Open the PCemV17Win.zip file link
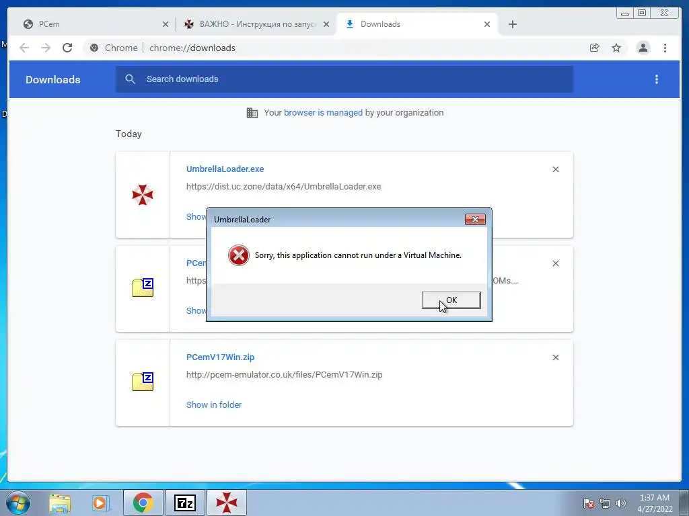The image size is (689, 516). point(220,357)
